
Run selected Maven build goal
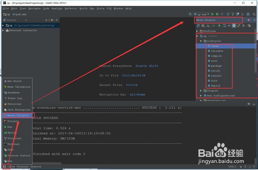click(220, 26)
